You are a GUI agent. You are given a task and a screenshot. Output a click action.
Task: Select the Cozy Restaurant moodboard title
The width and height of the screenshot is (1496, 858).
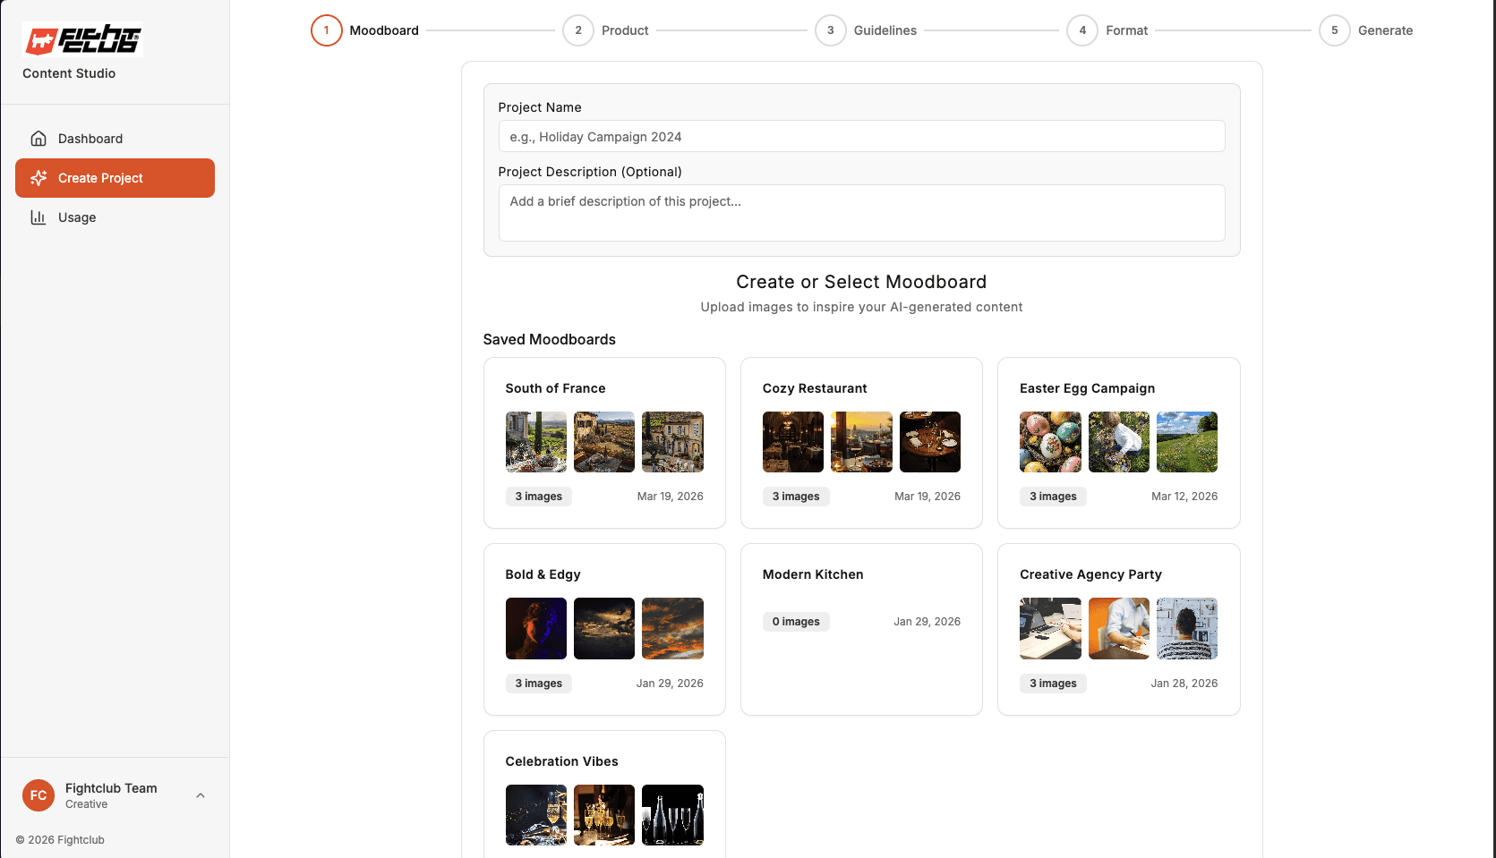815,388
